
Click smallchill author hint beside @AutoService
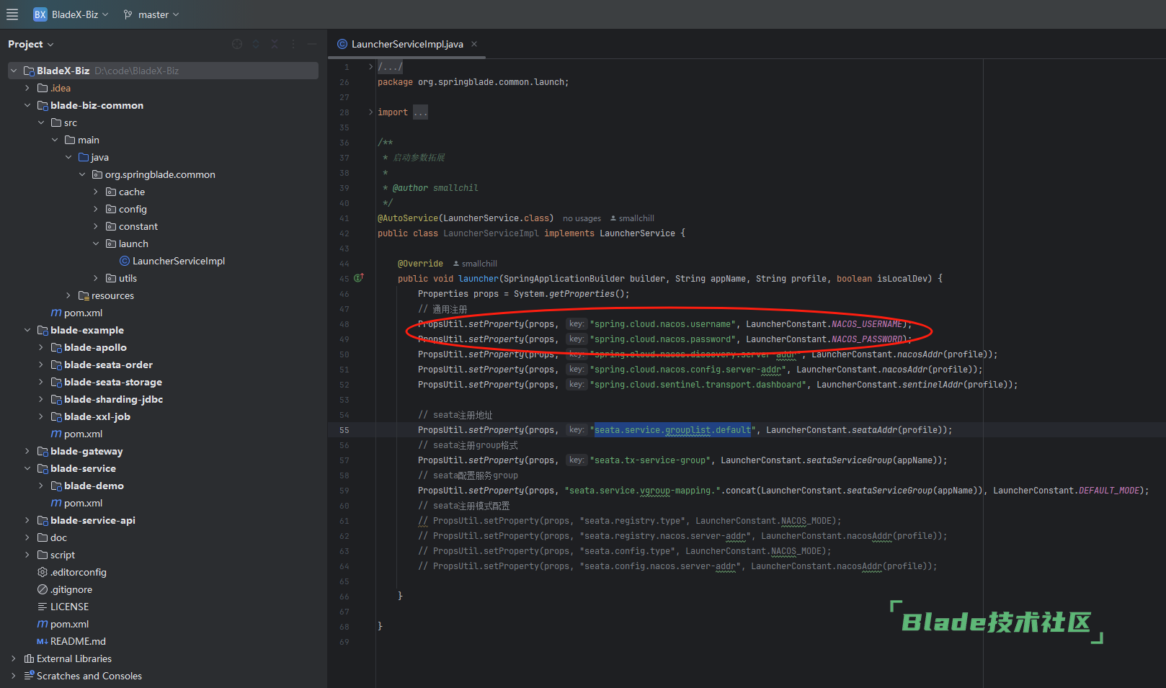point(632,218)
